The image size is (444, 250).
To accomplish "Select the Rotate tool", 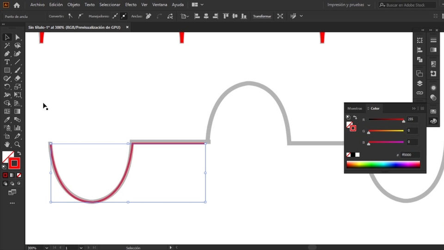I will pyautogui.click(x=7, y=87).
